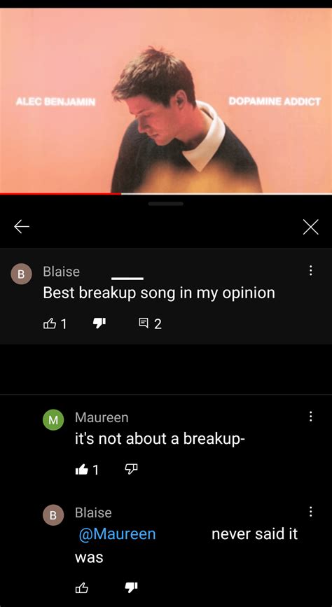Image resolution: width=332 pixels, height=607 pixels.
Task: Like Blaise's 'never said it was' reply
Action: tap(81, 588)
